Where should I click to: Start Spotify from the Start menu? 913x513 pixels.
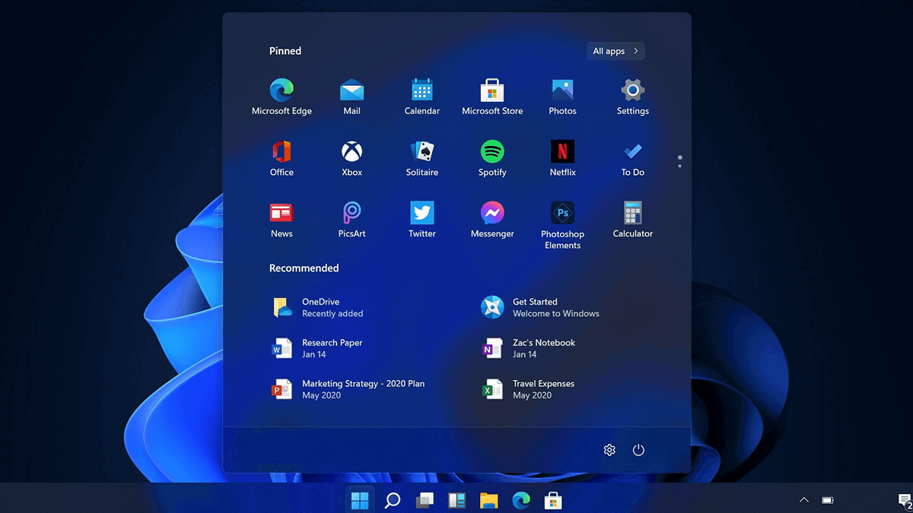coord(492,153)
